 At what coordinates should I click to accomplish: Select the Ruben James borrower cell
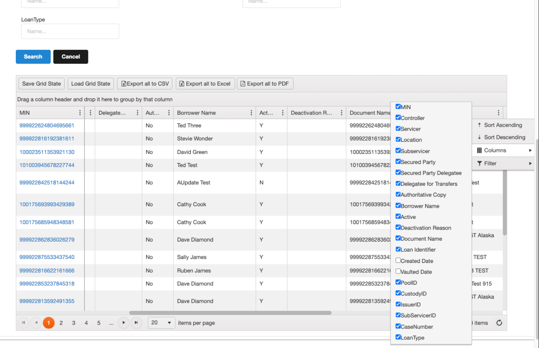pos(214,270)
